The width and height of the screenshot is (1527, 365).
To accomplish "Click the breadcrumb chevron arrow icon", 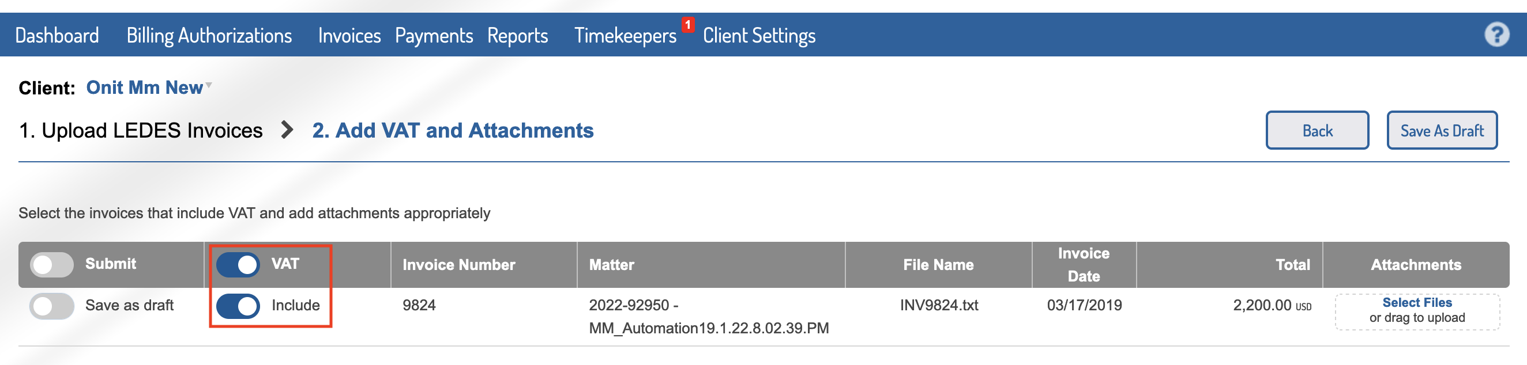I will click(x=288, y=130).
